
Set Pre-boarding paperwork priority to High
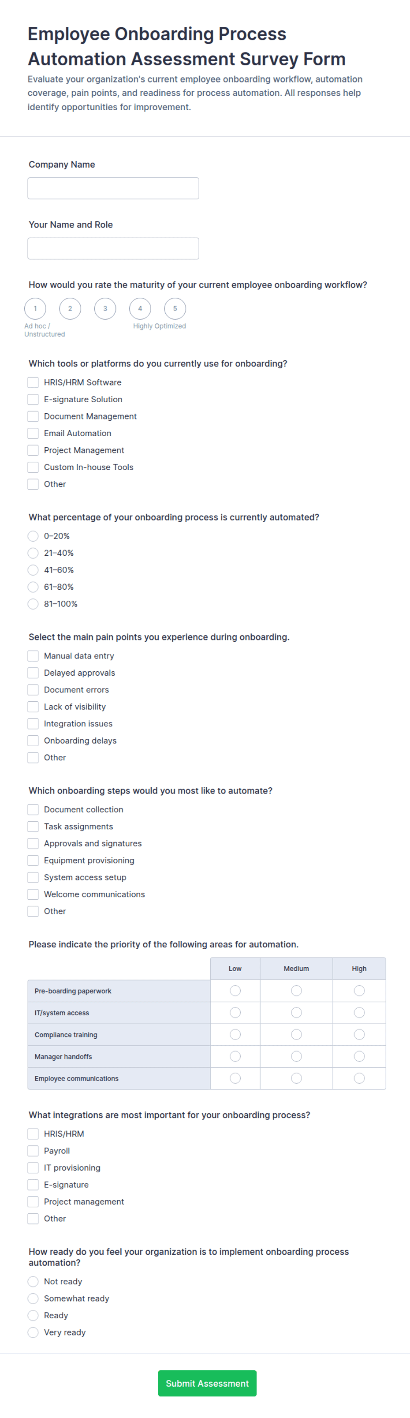[x=359, y=990]
